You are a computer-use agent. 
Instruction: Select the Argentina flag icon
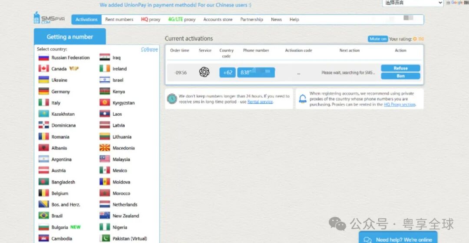pyautogui.click(x=44, y=159)
